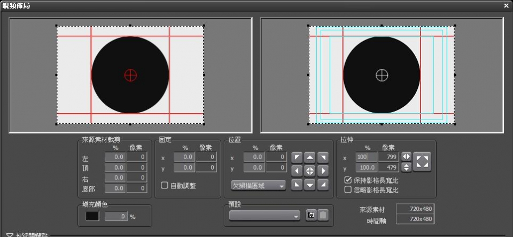Click the fullscreen stretch expand icon

[422, 162]
